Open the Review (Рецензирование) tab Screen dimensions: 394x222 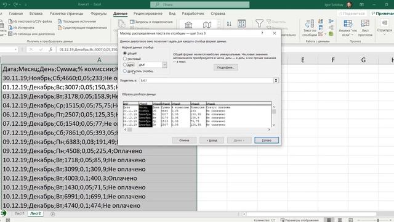(x=148, y=14)
